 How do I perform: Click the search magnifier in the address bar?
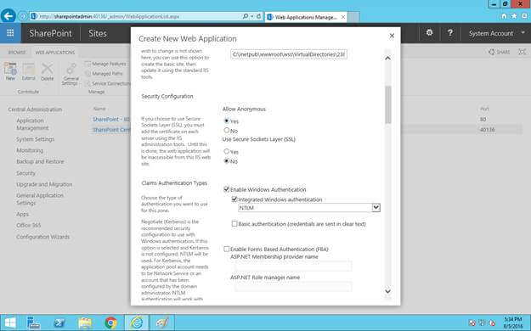(246, 16)
